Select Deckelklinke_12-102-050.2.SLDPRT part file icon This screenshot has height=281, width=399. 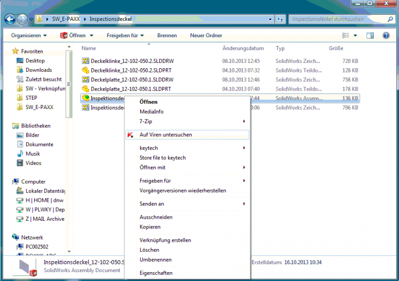pyautogui.click(x=86, y=70)
